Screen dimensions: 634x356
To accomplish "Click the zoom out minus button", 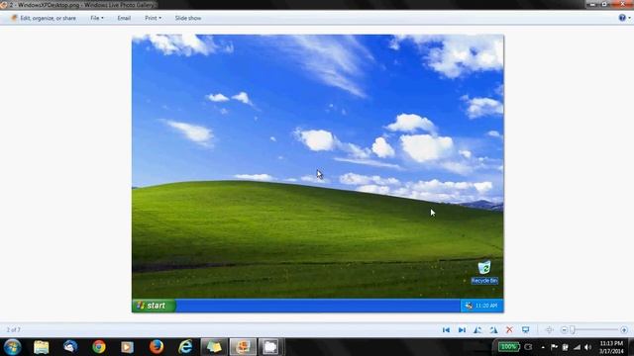I will coord(564,330).
